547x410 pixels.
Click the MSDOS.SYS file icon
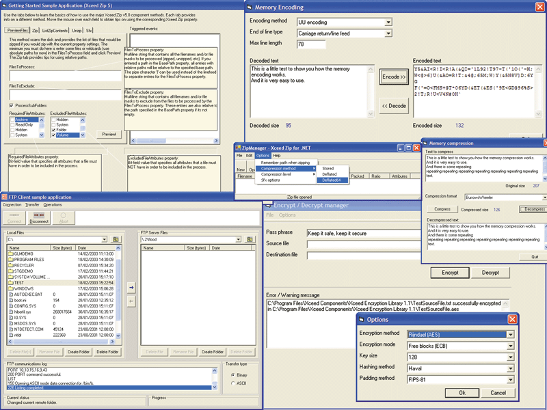(x=11, y=323)
